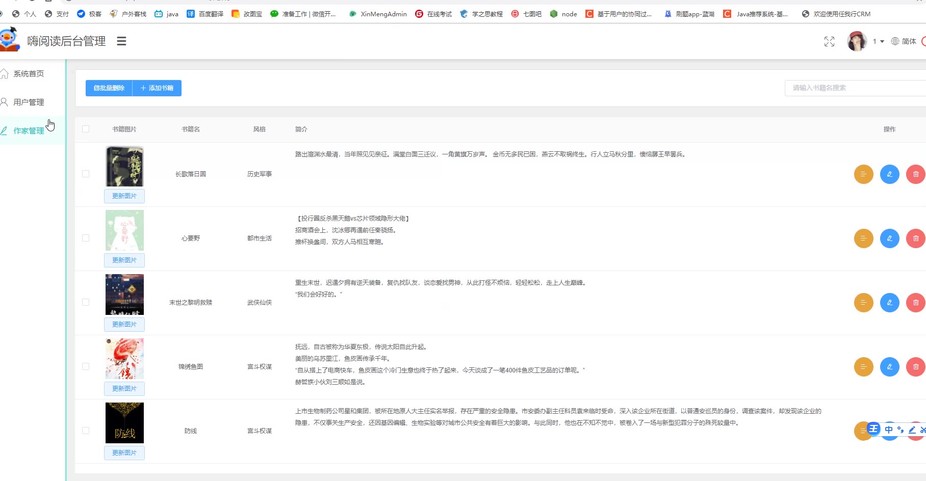
Task: Click blue edit icon for 长歌落日圆
Action: (x=890, y=174)
